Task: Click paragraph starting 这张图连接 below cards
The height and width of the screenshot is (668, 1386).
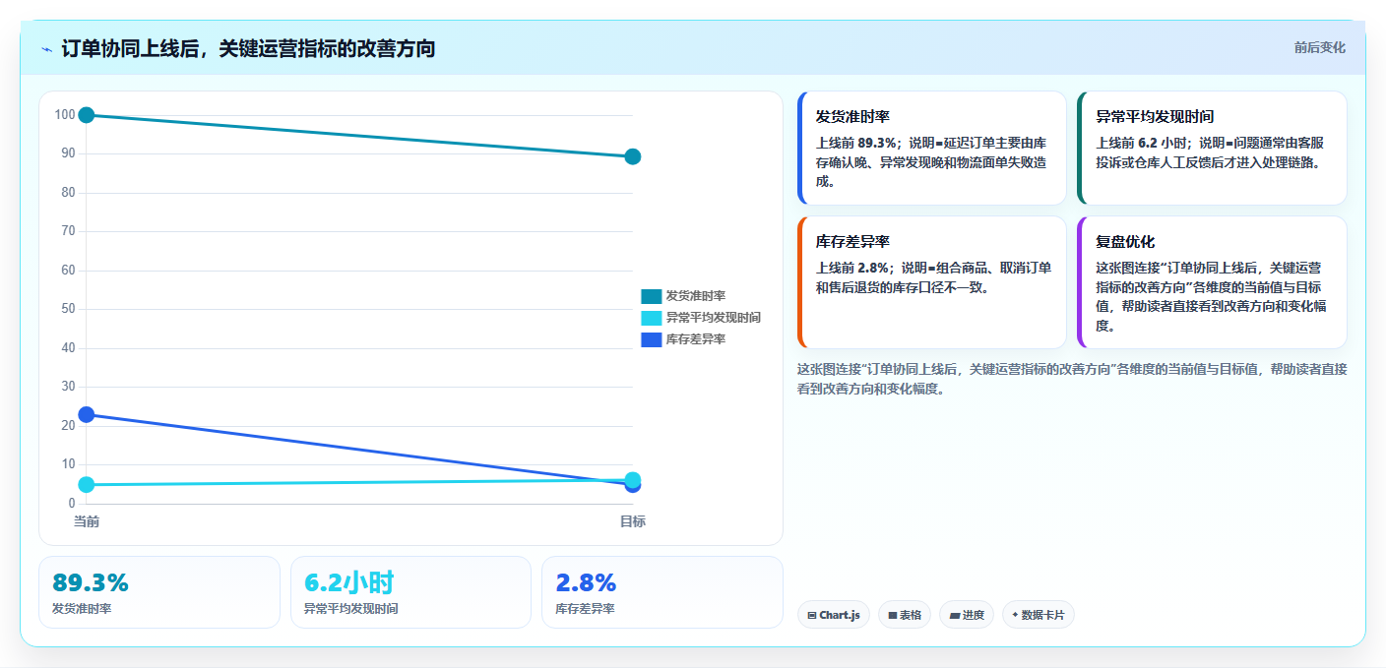Action: click(x=1071, y=379)
